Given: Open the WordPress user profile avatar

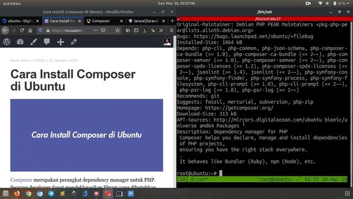Looking at the screenshot, I should pos(167,42).
